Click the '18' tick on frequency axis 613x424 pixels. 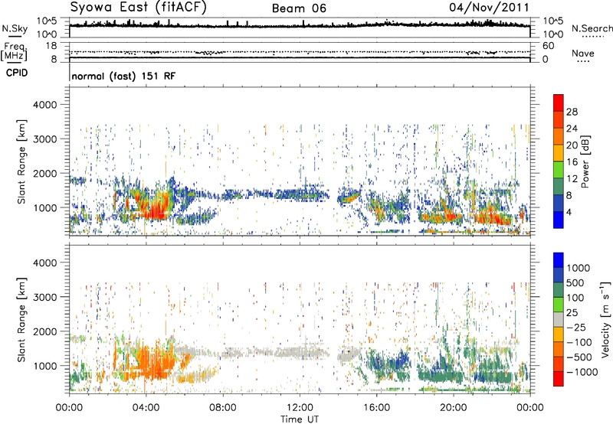coord(51,46)
